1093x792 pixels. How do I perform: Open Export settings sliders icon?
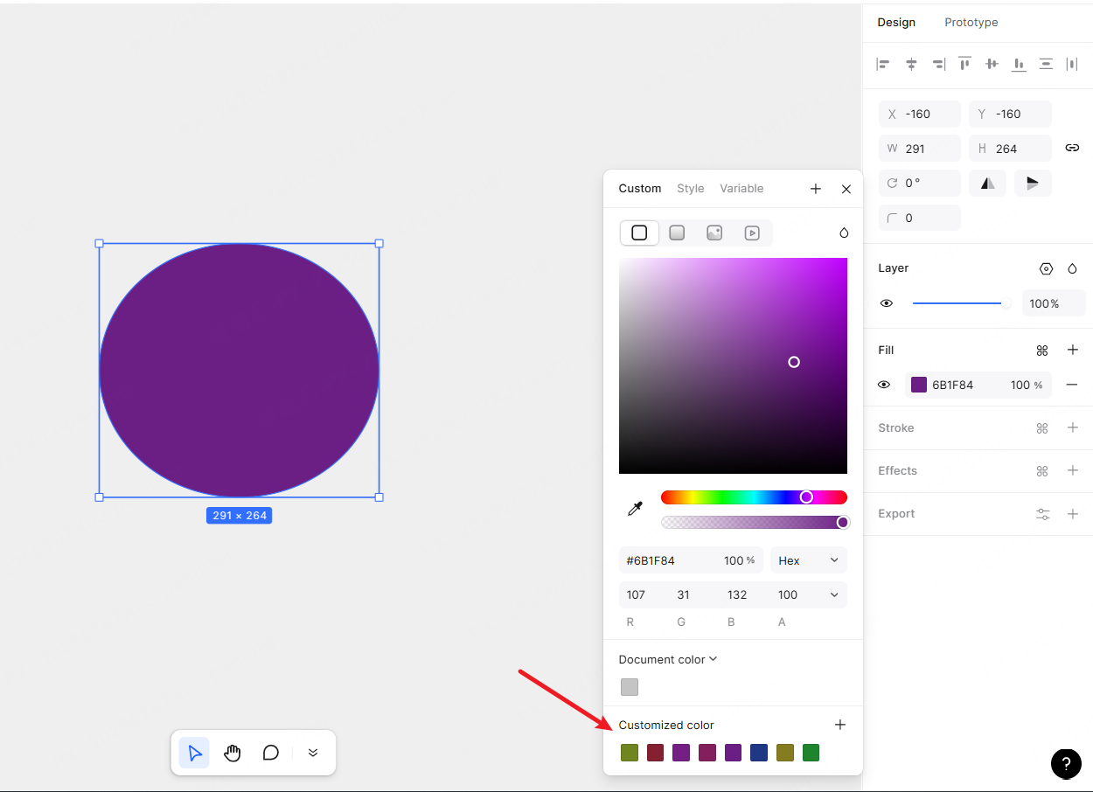[1043, 514]
